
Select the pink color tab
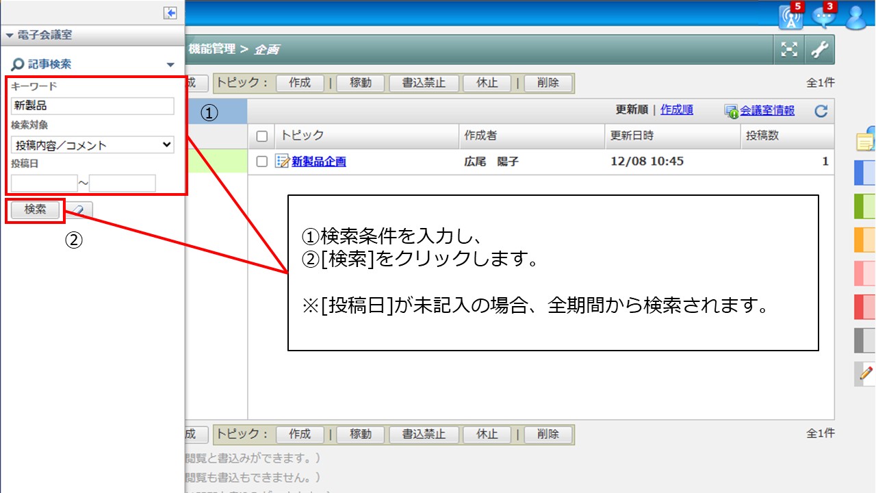point(865,273)
